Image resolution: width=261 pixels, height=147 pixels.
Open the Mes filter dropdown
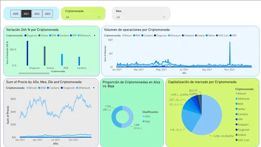click(141, 17)
